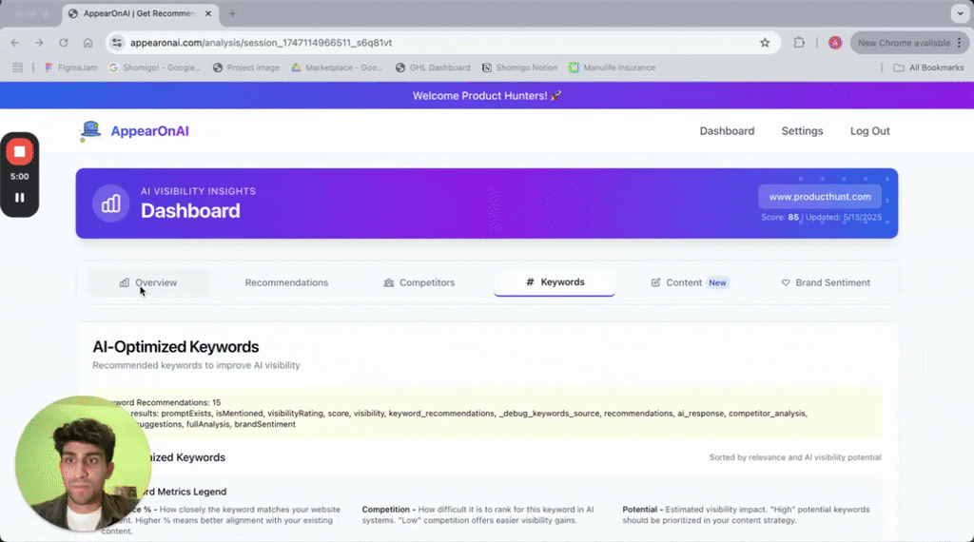Open the apps grid in the bookmarks bar
This screenshot has width=974, height=542.
(x=17, y=68)
